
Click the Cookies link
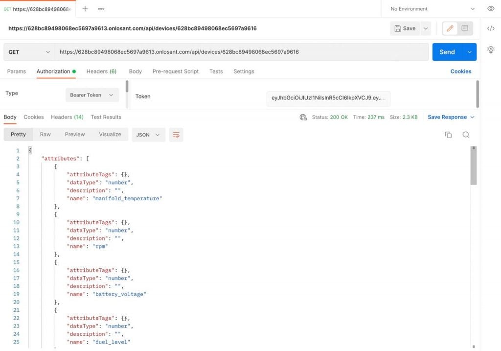tap(460, 71)
